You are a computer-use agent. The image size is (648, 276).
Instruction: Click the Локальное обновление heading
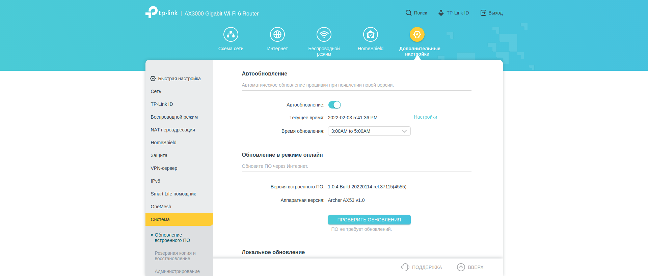pyautogui.click(x=273, y=252)
